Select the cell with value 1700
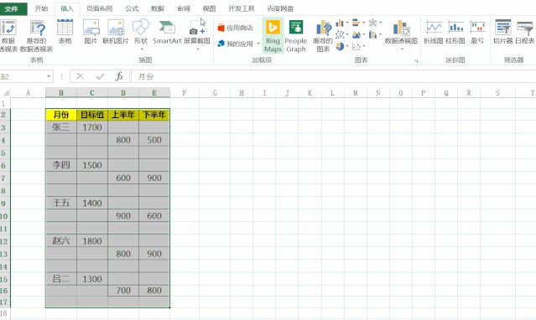 click(92, 127)
